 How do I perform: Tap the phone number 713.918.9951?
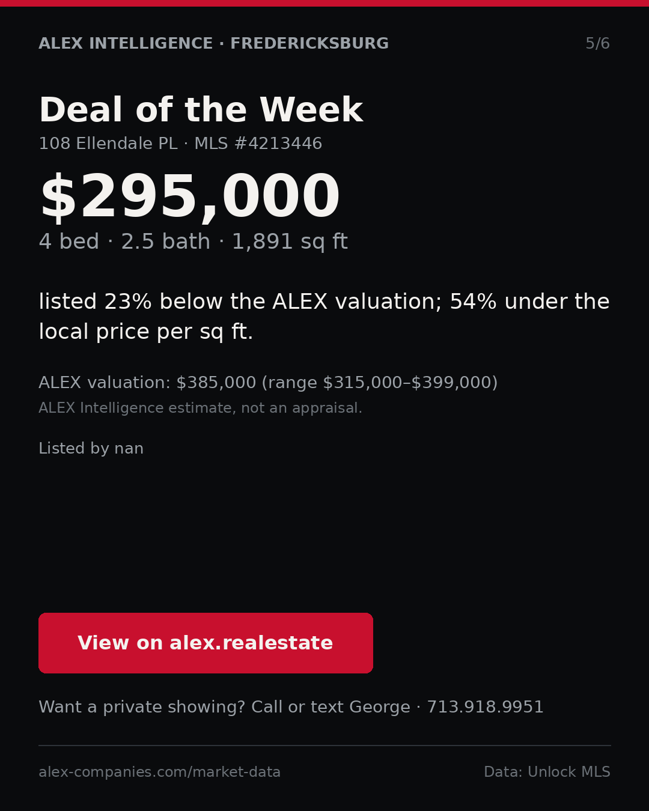pyautogui.click(x=485, y=707)
